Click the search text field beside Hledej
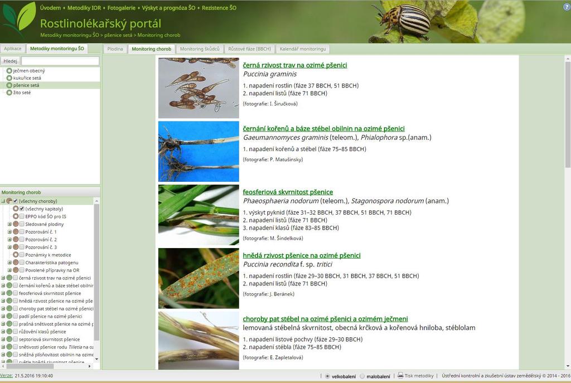The width and height of the screenshot is (571, 383). click(60, 61)
